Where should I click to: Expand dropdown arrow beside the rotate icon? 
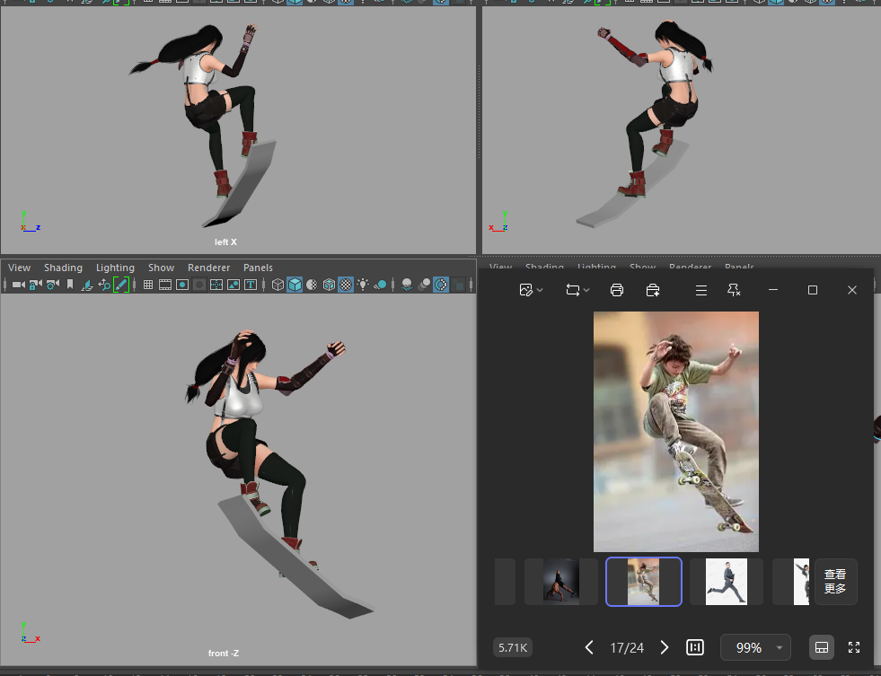click(586, 290)
